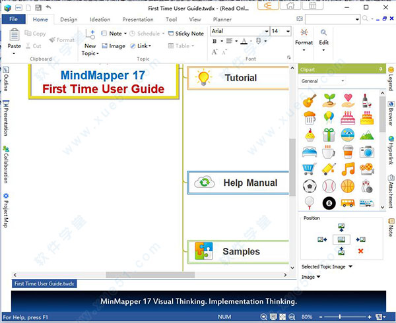This screenshot has height=323, width=396.
Task: Pin the Clipart panel
Action: (381, 69)
